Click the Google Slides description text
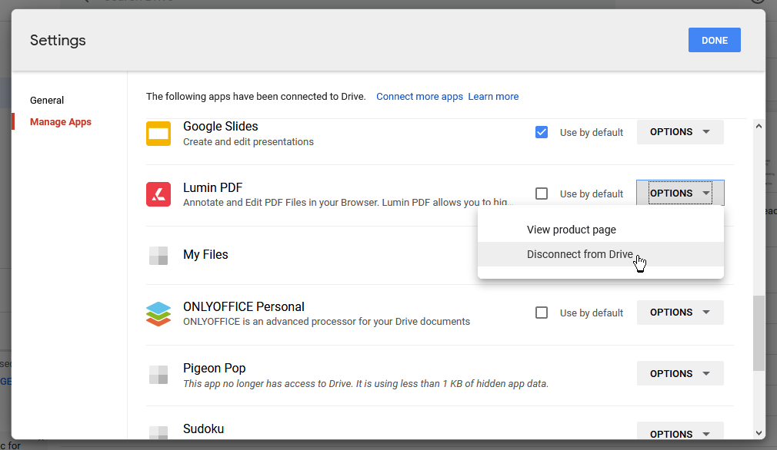Screen dimensions: 777x450 [248, 142]
